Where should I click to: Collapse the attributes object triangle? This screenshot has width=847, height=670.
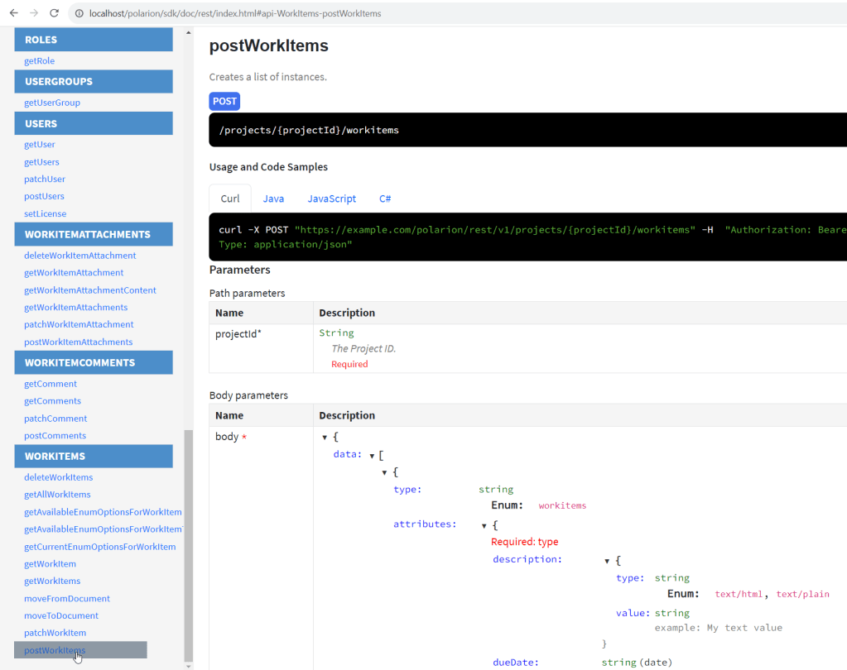coord(484,525)
